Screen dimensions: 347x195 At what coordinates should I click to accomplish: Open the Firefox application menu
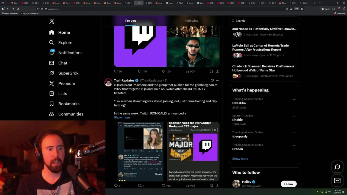click(343, 9)
